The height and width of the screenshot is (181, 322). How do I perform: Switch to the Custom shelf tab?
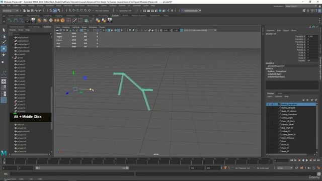[115, 16]
